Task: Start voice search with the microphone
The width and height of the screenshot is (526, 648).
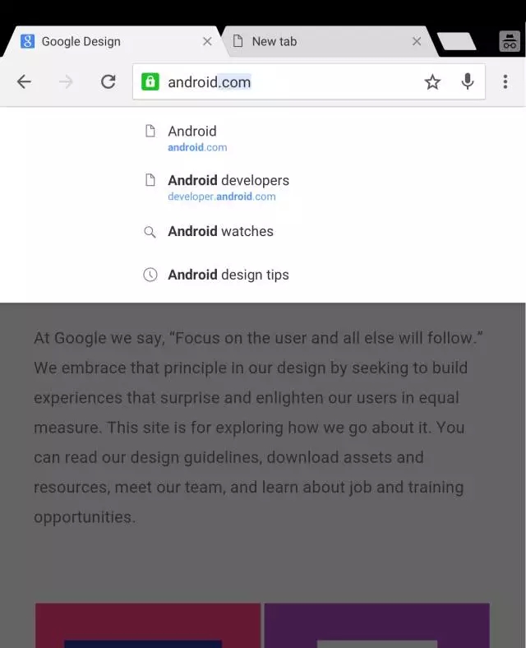Action: click(468, 81)
